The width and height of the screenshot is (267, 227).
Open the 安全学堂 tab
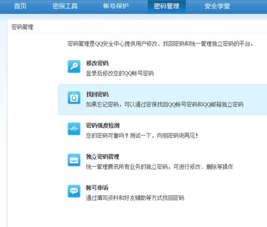[x=217, y=6]
